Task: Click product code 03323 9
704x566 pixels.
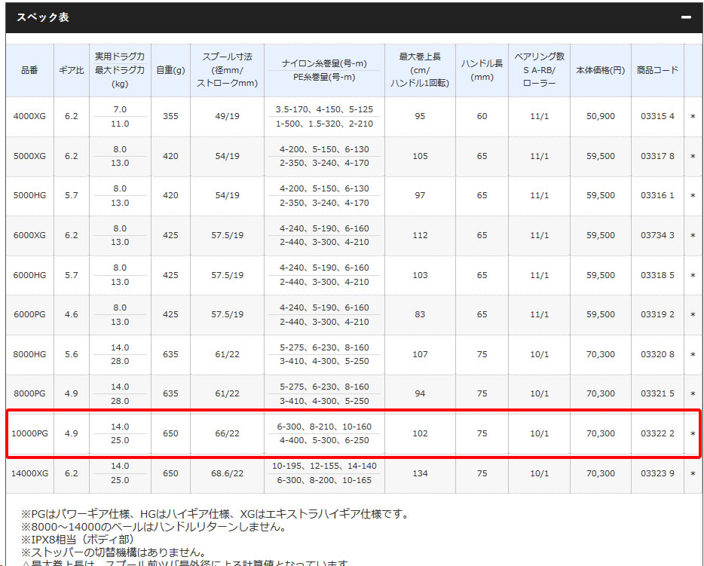Action: tap(657, 473)
